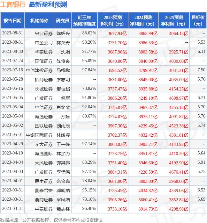Click report date 2023-04-10

pyautogui.click(x=12, y=153)
